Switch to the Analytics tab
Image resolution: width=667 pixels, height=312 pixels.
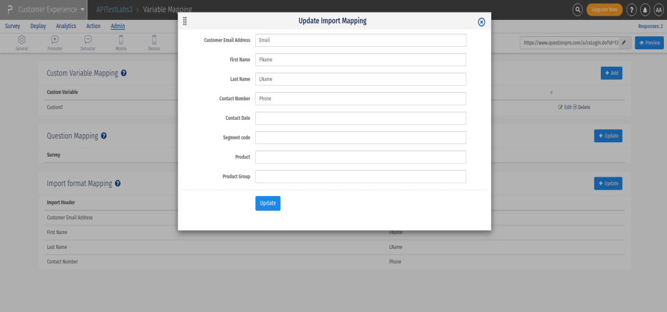(66, 26)
